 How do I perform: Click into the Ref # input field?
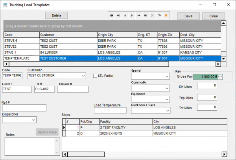coord(24,108)
